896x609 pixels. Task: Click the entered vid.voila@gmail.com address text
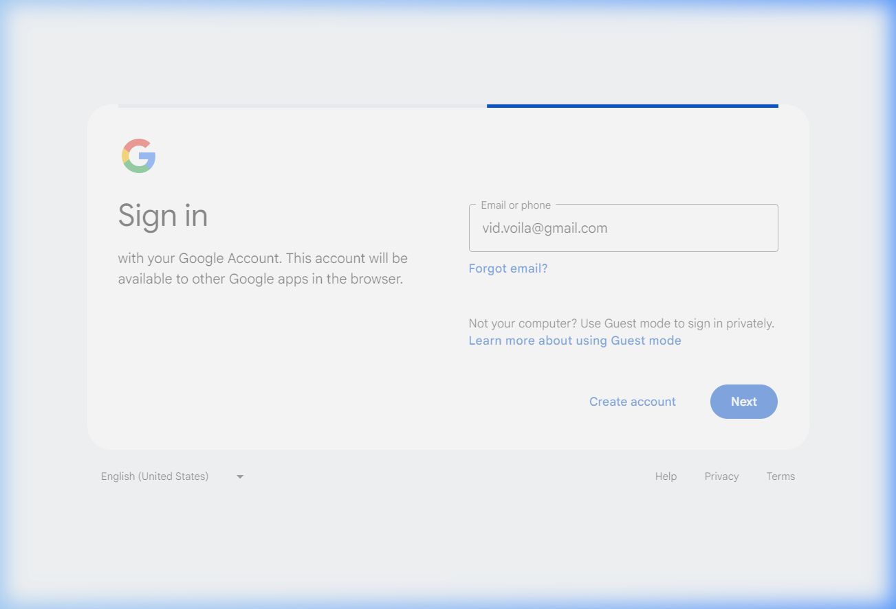(x=545, y=229)
